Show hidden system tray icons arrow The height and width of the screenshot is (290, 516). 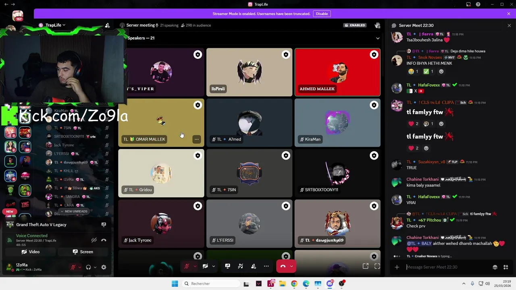pyautogui.click(x=464, y=284)
